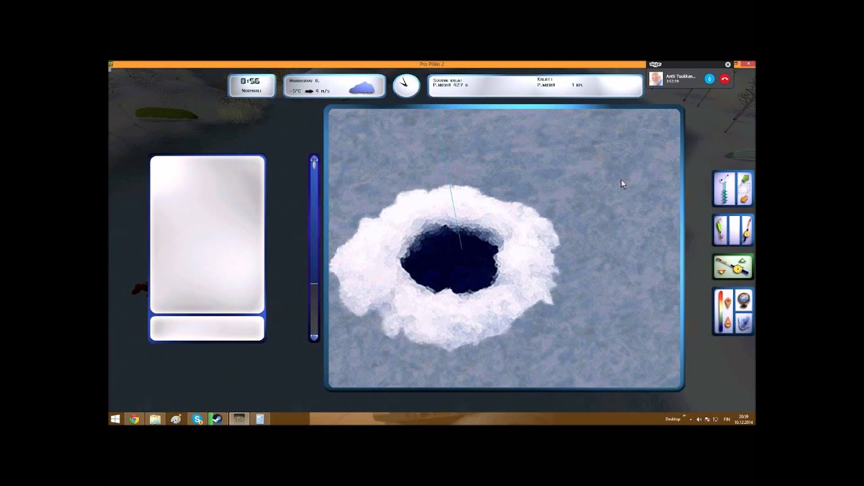Choose the green fishing lure icon

(x=722, y=231)
